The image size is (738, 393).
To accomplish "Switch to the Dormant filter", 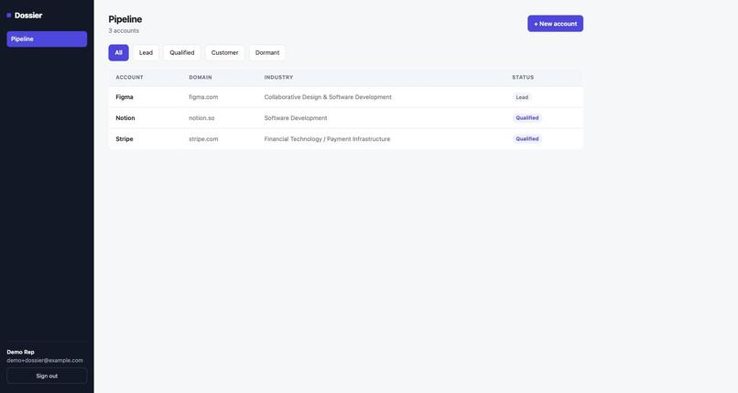I will pyautogui.click(x=267, y=53).
